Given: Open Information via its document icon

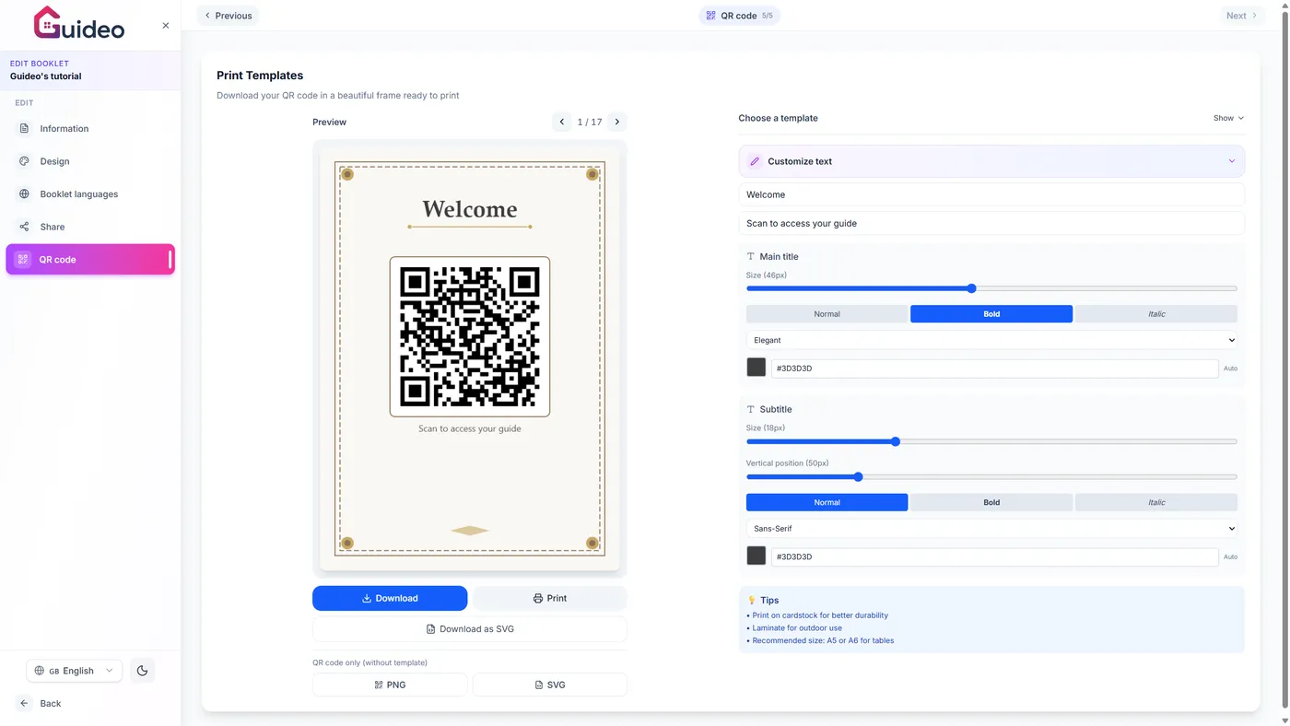Looking at the screenshot, I should click(24, 128).
